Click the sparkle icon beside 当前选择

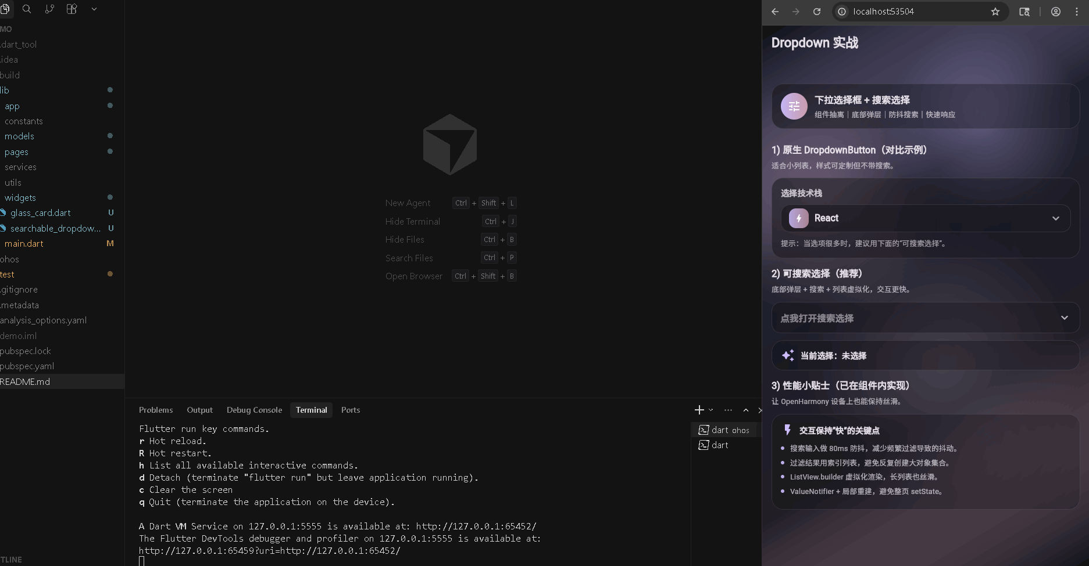point(788,355)
